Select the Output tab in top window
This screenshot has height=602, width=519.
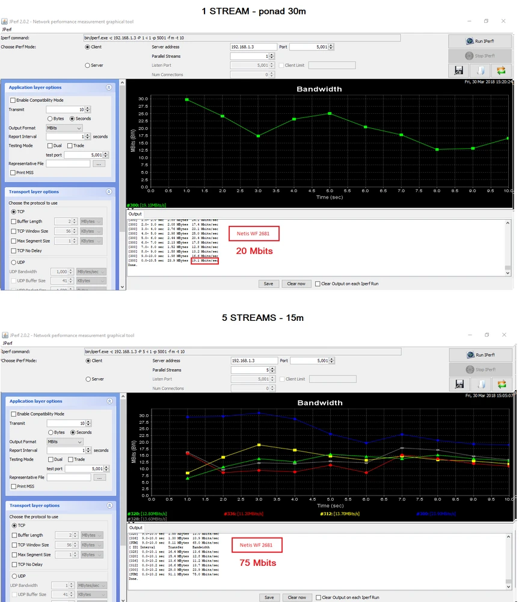135,214
